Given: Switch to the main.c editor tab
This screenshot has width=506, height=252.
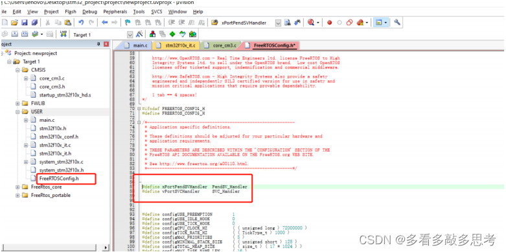Looking at the screenshot, I should point(135,45).
